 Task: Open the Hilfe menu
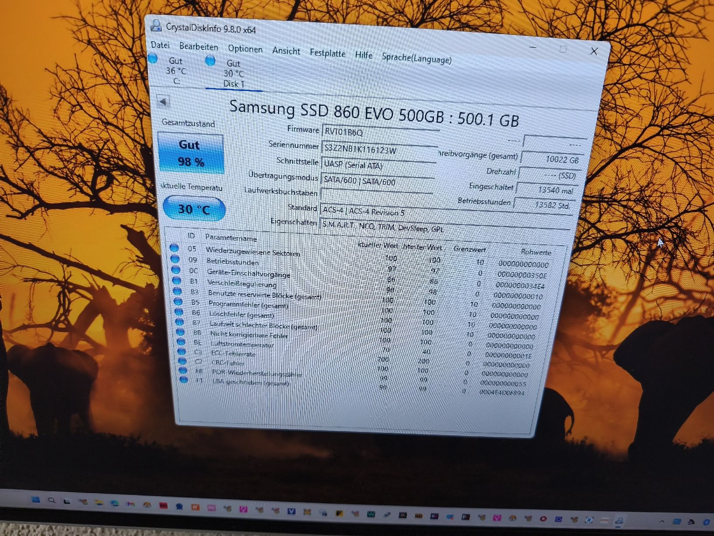(364, 55)
